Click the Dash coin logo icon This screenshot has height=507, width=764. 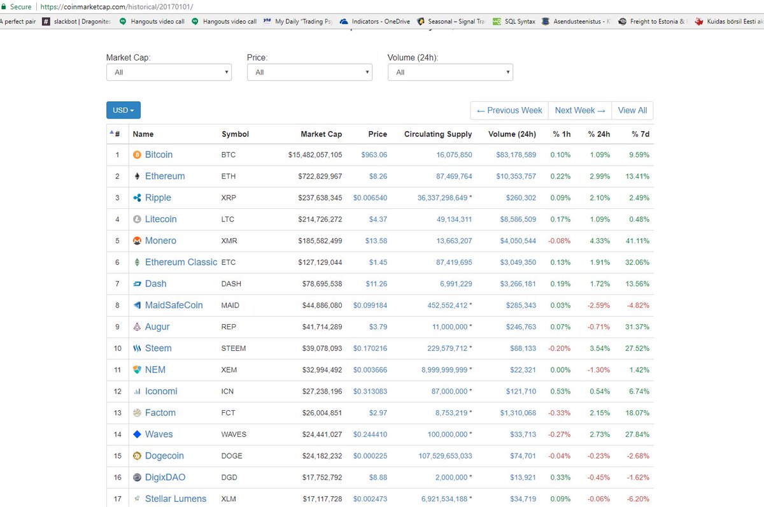[x=137, y=284]
